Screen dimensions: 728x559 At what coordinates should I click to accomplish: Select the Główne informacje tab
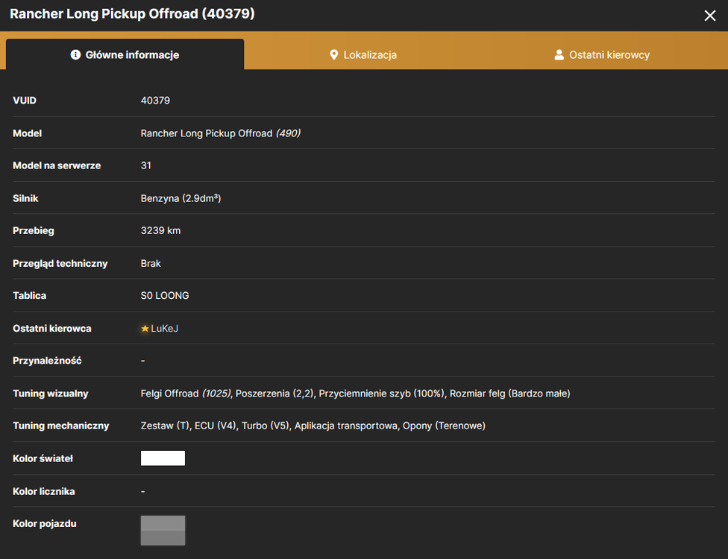[x=125, y=54]
